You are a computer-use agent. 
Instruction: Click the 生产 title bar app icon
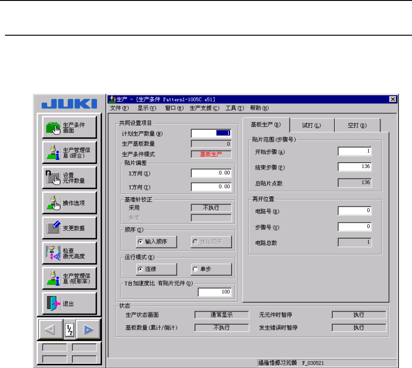point(112,99)
